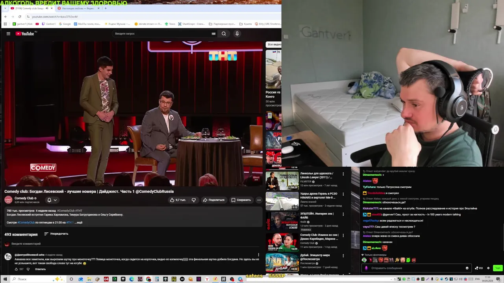Open the Google bookmark
This screenshot has height=283, width=504.
[x=65, y=24]
